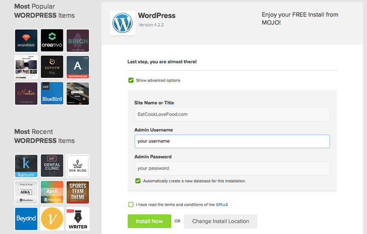
Task: Click Change Install Location button
Action: [221, 221]
